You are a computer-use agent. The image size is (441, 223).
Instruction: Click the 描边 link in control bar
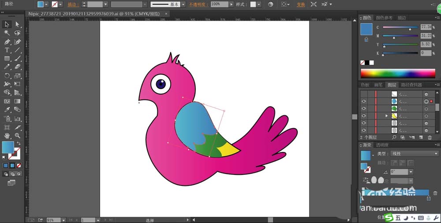[x=73, y=4]
